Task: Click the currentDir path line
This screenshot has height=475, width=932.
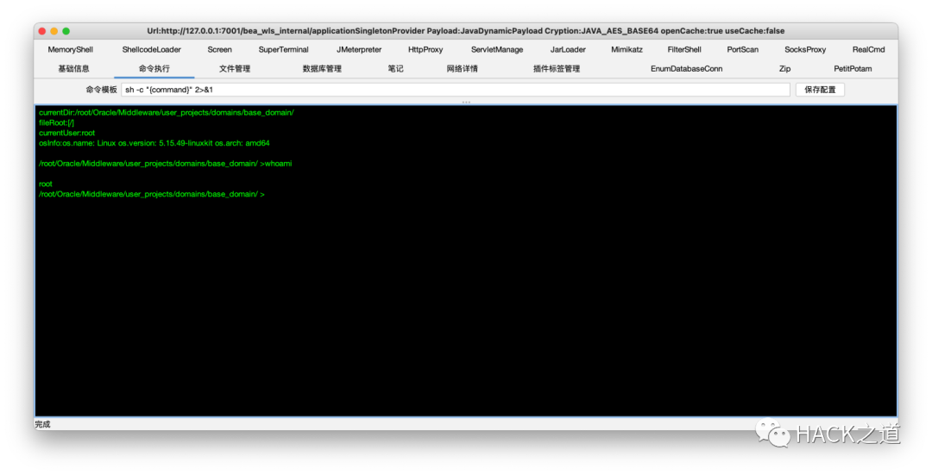Action: tap(167, 113)
